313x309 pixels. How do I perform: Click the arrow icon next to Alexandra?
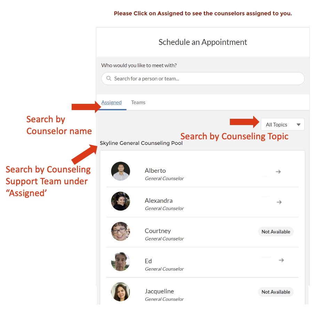pyautogui.click(x=279, y=202)
